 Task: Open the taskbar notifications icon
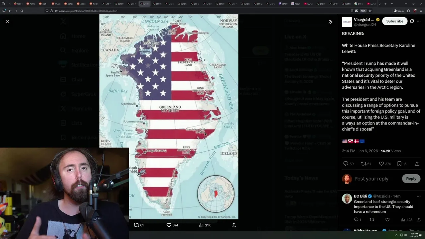421,235
